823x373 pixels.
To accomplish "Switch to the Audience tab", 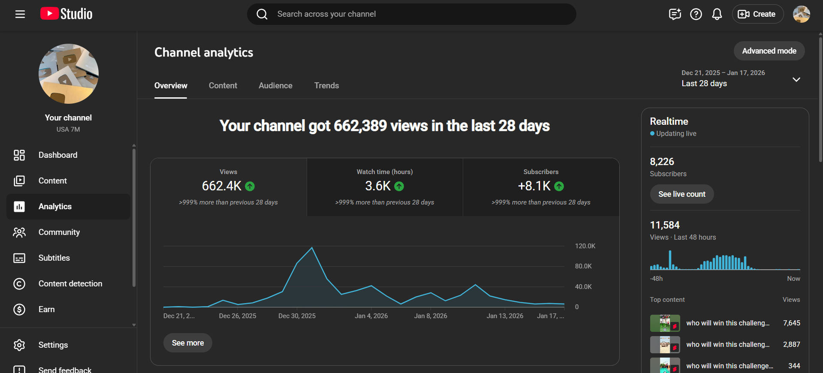I will point(275,86).
